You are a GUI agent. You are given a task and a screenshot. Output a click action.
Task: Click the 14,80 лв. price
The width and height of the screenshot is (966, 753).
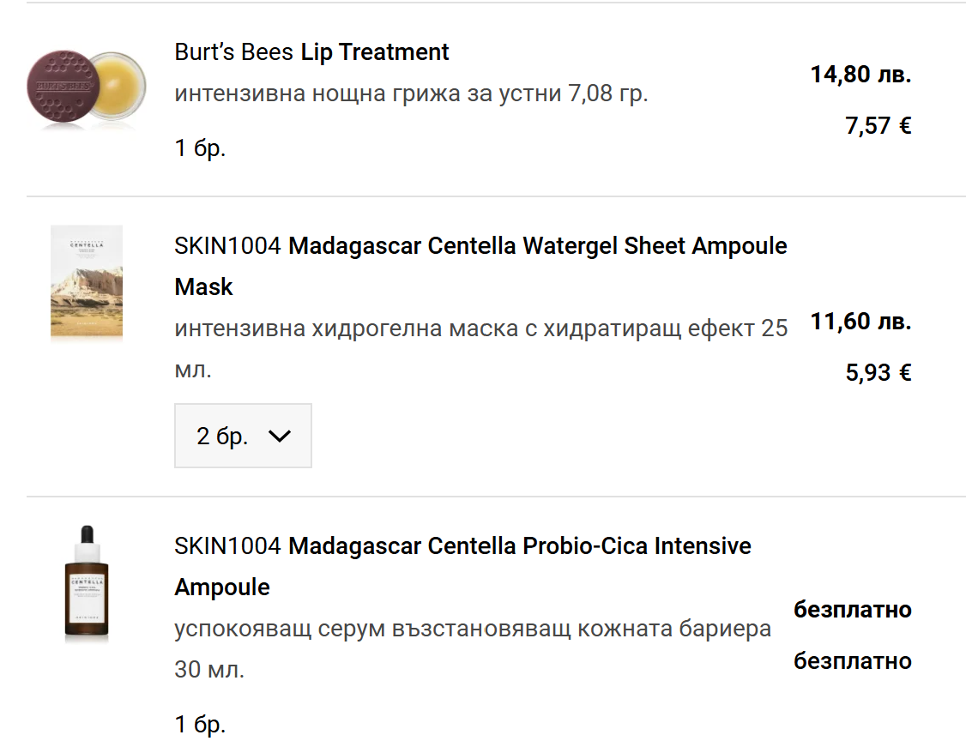(x=860, y=75)
